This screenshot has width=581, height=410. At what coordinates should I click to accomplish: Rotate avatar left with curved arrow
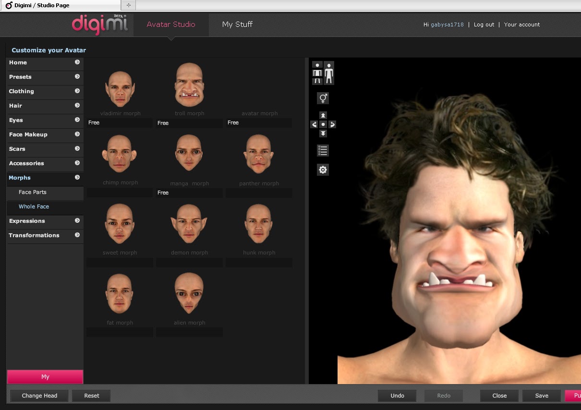tap(314, 124)
